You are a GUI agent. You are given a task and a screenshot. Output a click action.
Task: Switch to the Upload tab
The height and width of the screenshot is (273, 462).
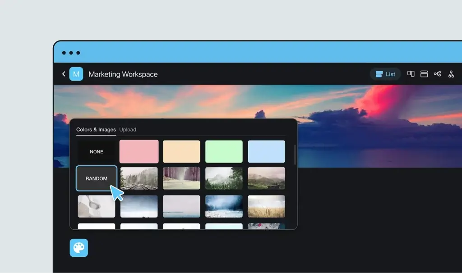coord(128,130)
